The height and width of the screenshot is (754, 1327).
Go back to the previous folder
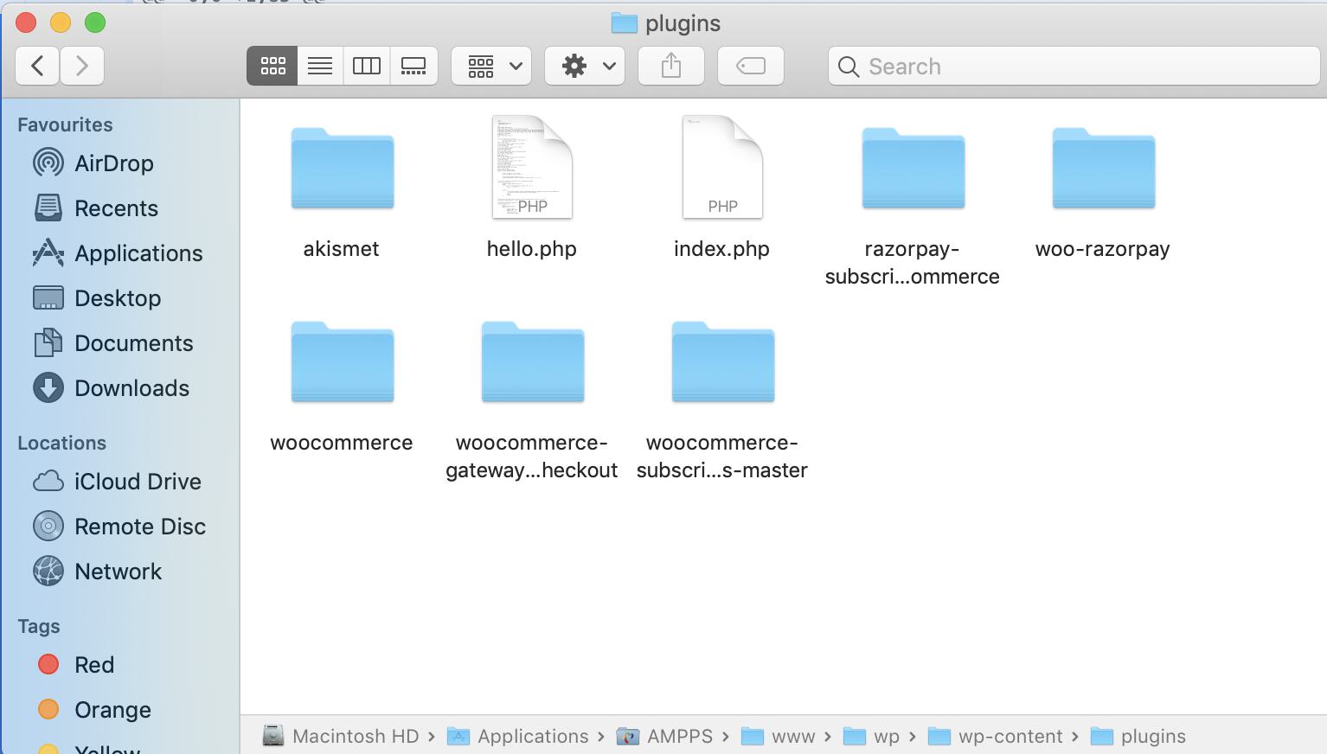(37, 66)
